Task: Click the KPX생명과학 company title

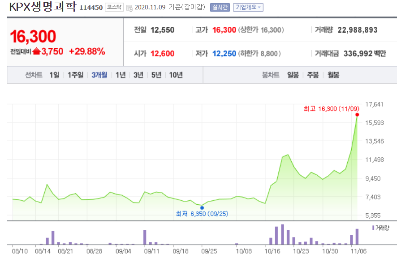Action: pos(42,7)
